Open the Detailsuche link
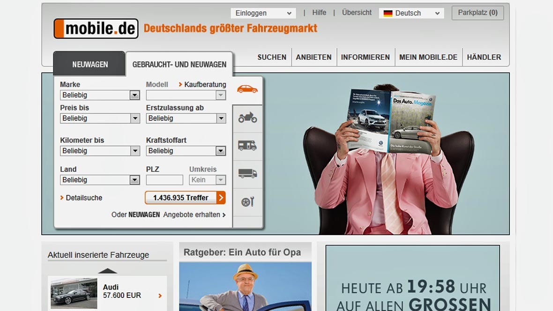Viewport: 553px width, 311px height. 81,198
